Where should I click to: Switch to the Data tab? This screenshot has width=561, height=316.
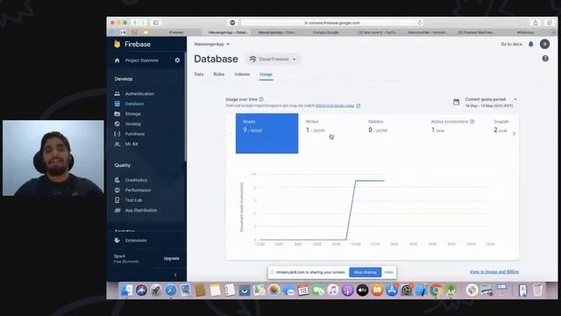[199, 74]
